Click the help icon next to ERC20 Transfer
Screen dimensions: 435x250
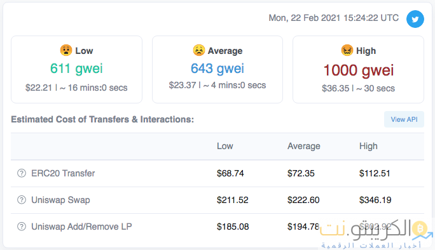22,173
